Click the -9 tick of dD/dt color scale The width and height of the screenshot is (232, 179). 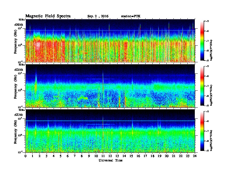tap(207, 106)
